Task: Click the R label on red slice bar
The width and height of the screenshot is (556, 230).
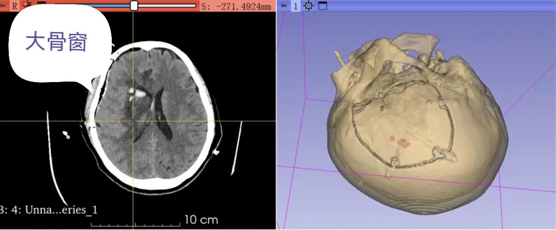Action: [x=14, y=6]
